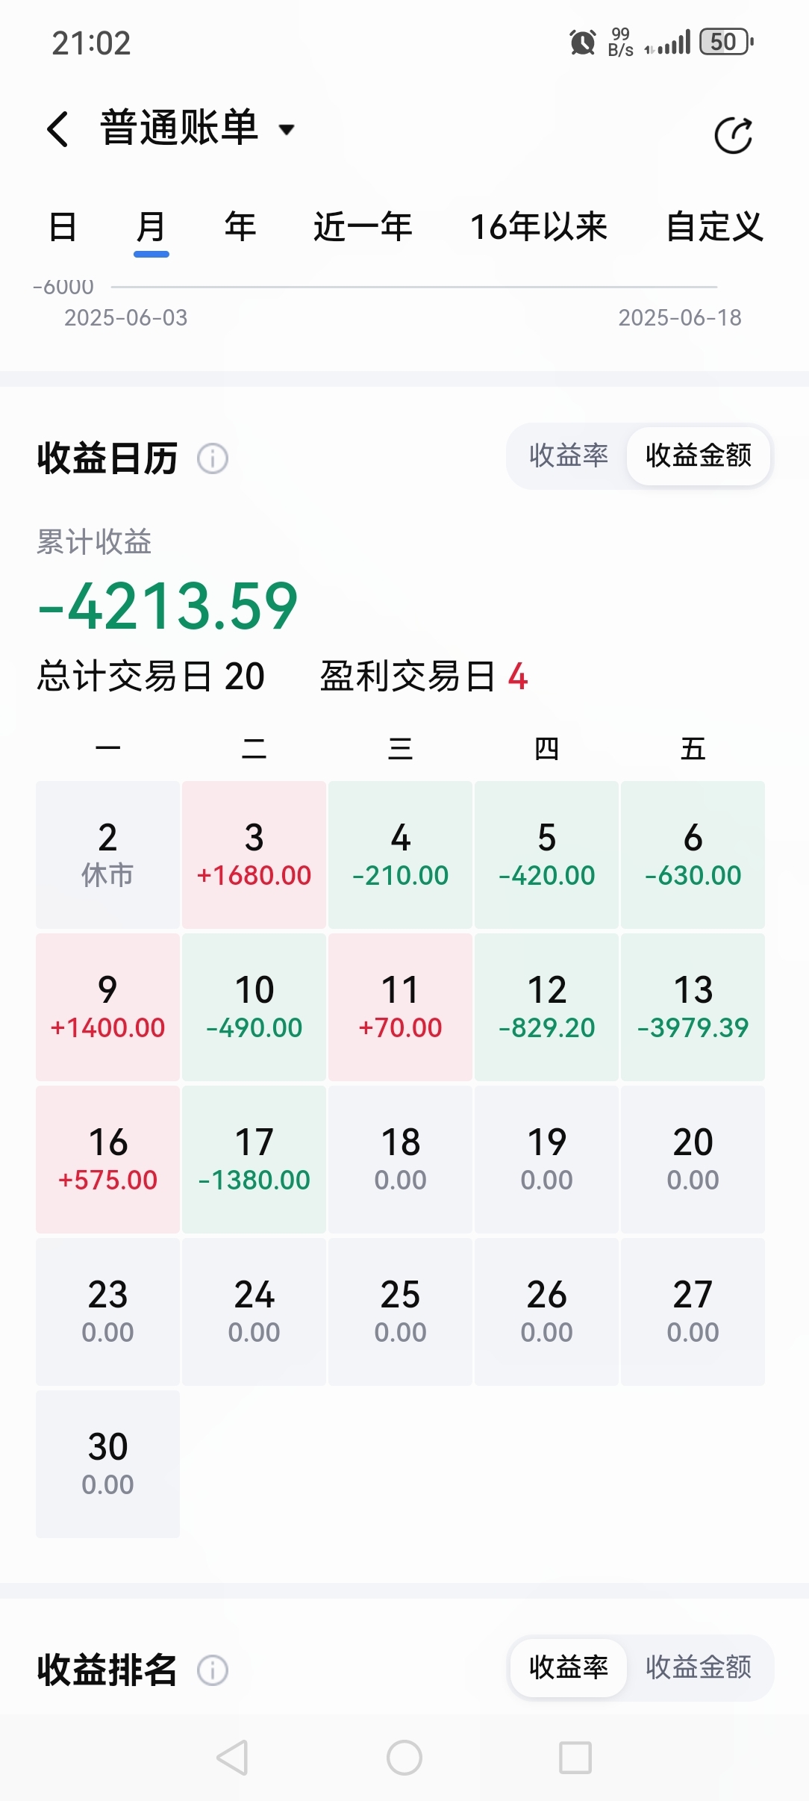
Task: Open day 13 cell showing -3979.39
Action: click(693, 1007)
